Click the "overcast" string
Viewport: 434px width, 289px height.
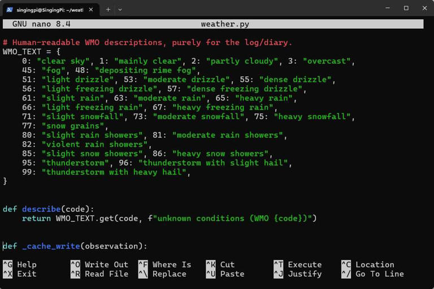(327, 61)
